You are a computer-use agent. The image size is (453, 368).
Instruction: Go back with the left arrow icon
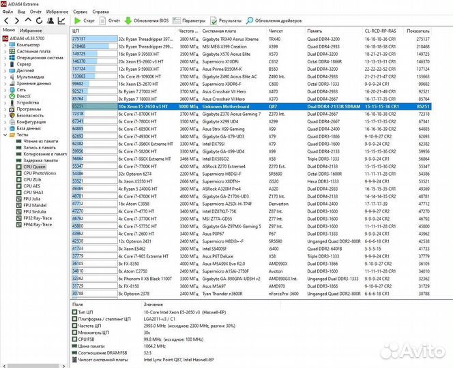[6, 20]
